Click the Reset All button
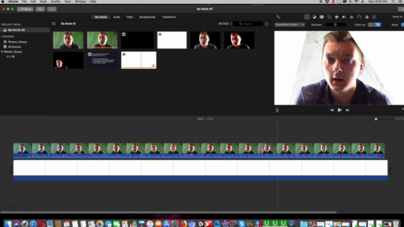The height and width of the screenshot is (227, 404). 397,17
